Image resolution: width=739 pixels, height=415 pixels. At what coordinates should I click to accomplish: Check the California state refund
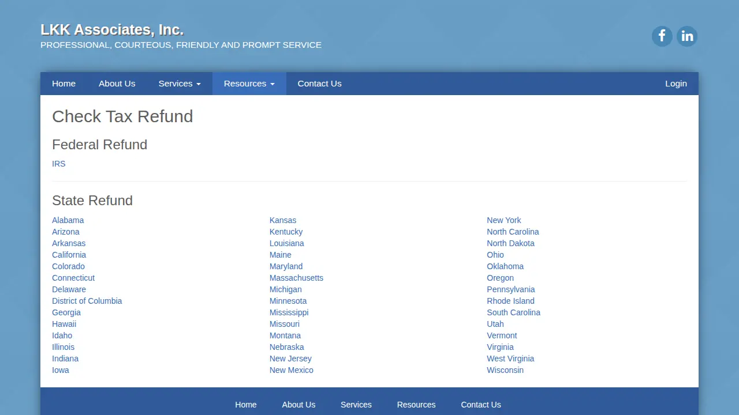69,255
